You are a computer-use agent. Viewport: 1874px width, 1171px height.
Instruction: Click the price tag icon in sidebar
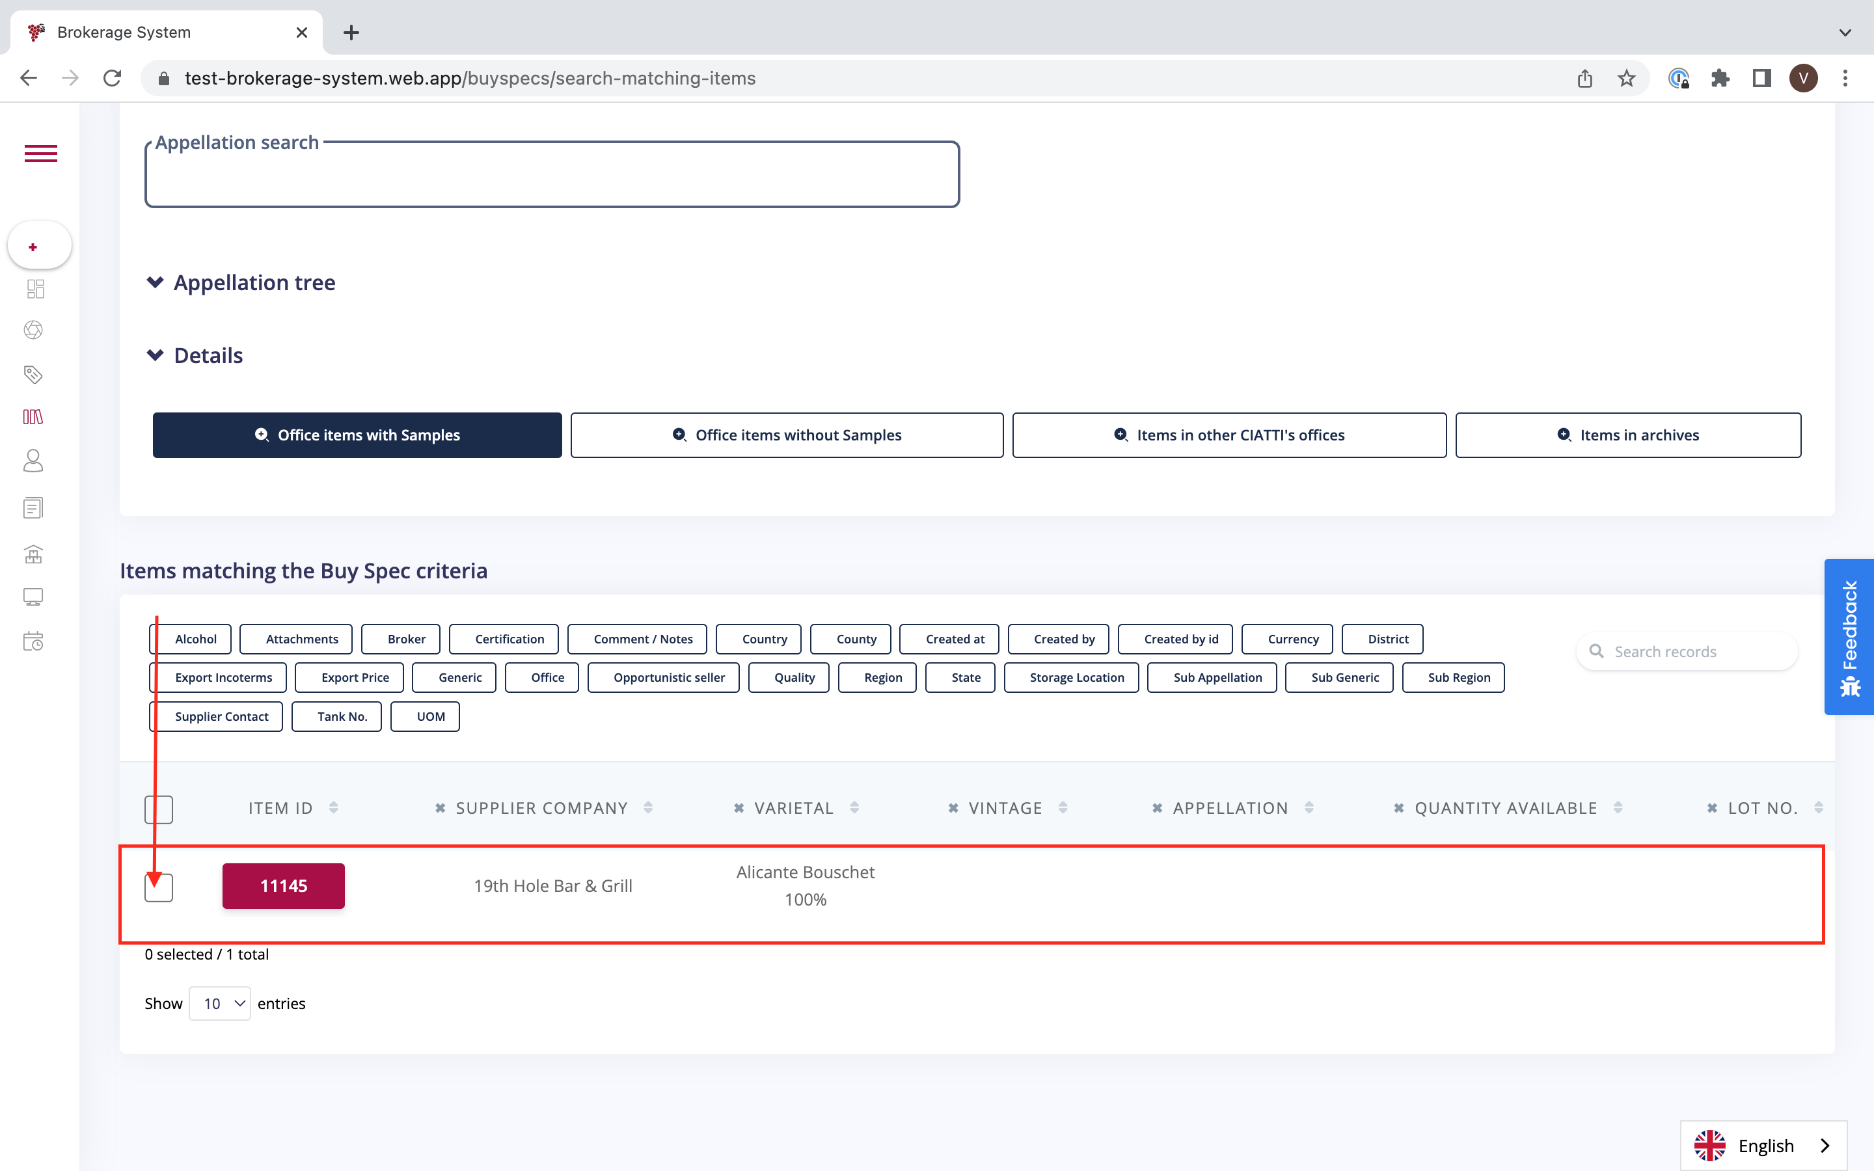[x=33, y=375]
